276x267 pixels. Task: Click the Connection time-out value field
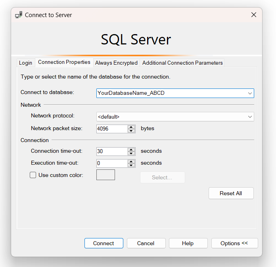point(112,152)
